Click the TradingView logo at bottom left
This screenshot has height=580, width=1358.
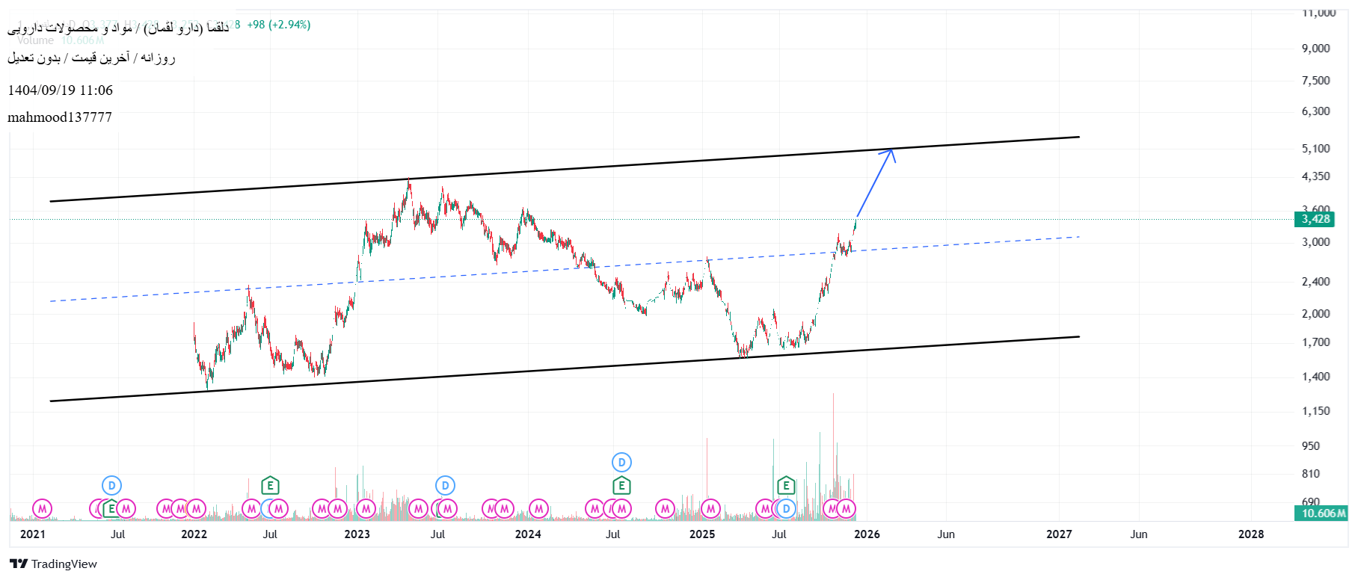[53, 564]
